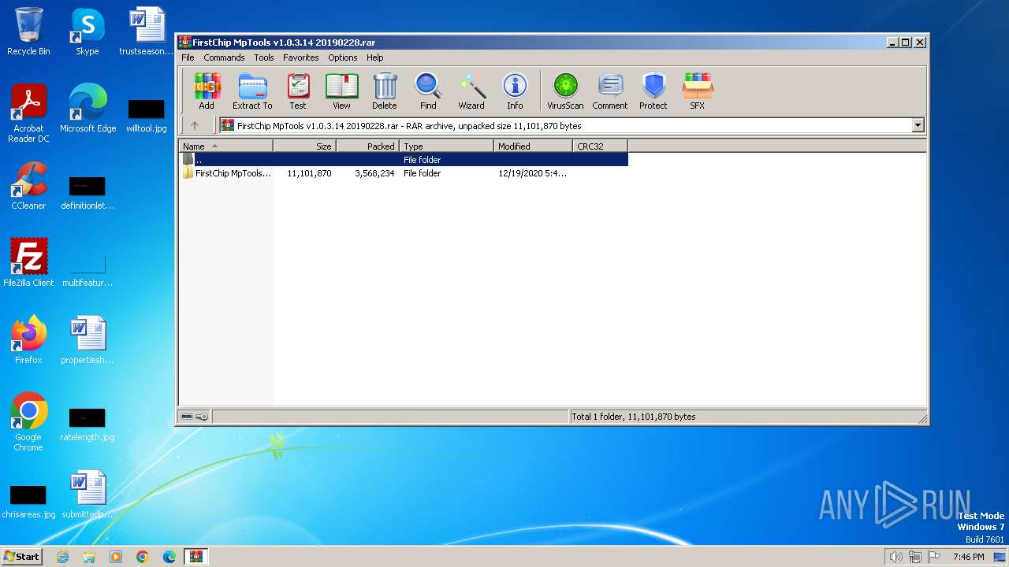Click the Extract To toolbar icon

point(252,91)
